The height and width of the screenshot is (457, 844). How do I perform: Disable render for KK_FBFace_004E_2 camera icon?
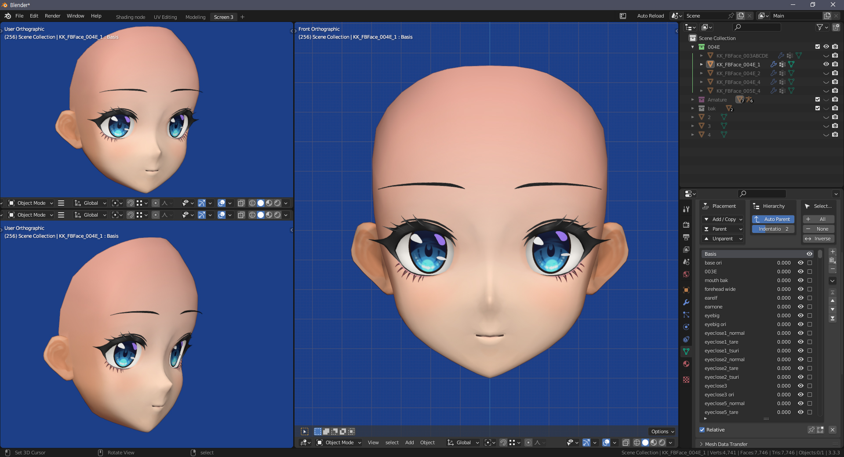[835, 73]
